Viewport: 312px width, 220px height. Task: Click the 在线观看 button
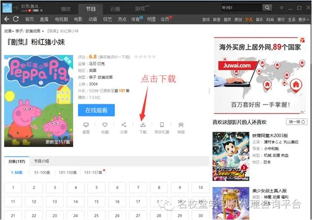96,110
